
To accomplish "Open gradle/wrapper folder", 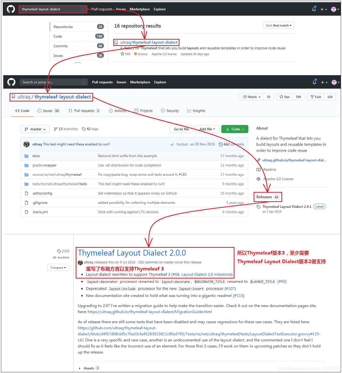I will (44, 165).
